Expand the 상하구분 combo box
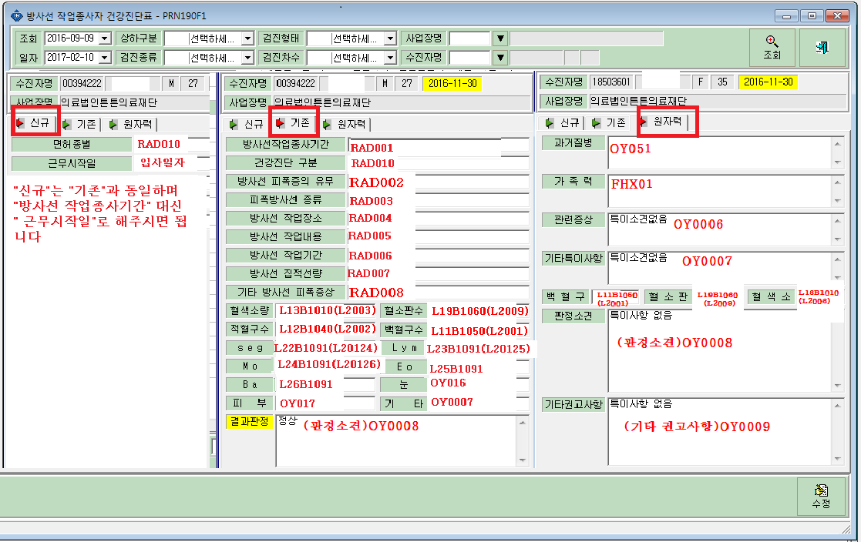This screenshot has width=861, height=542. point(247,38)
